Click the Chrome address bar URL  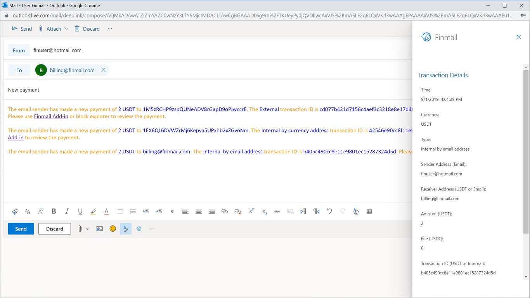[x=263, y=16]
